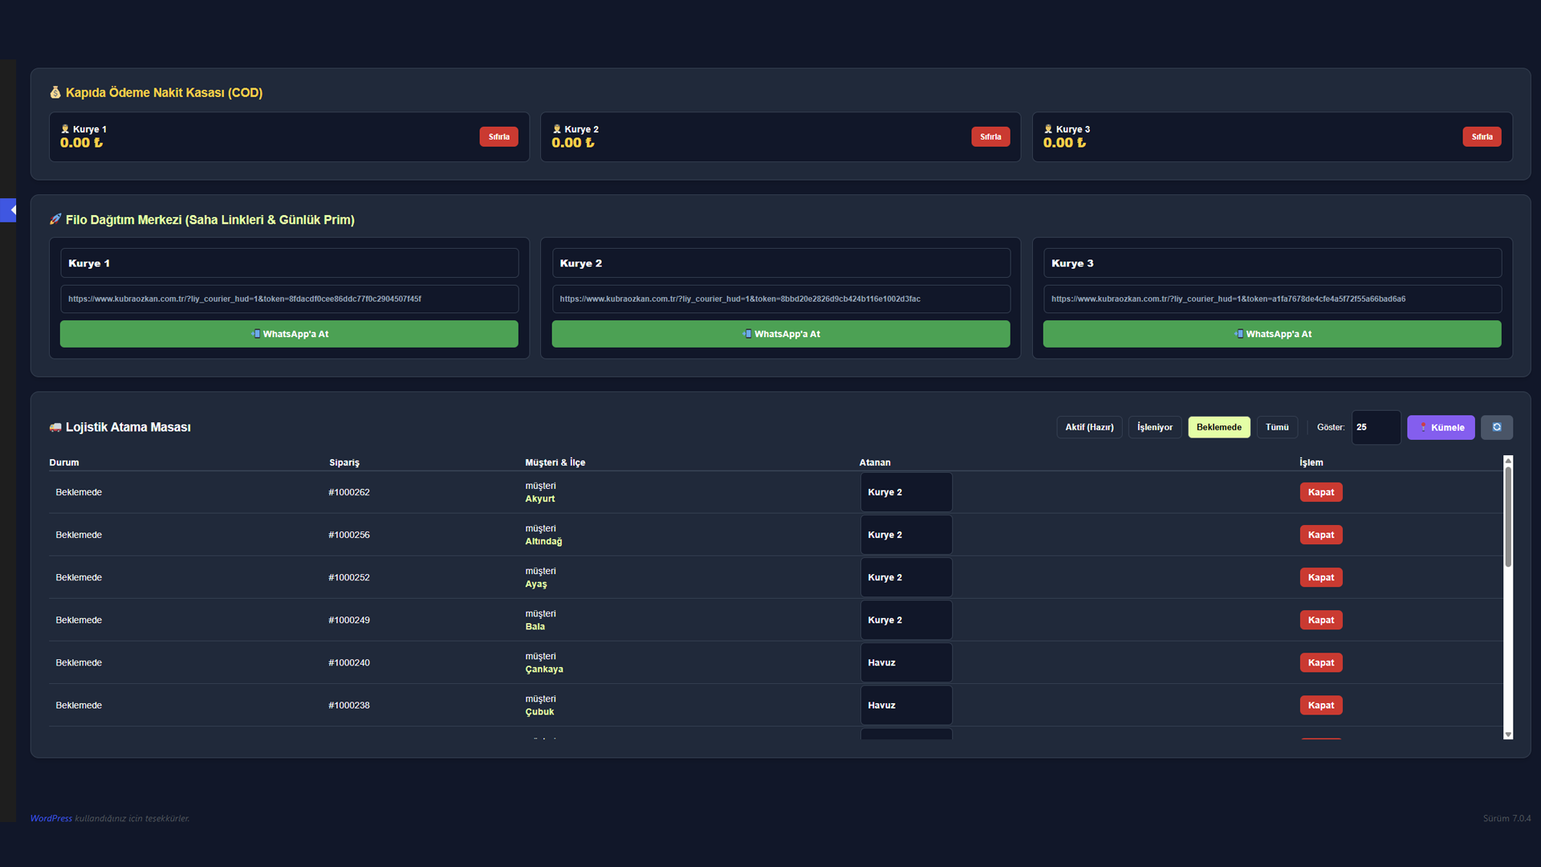Open assignee dropdown for order #1000238
The width and height of the screenshot is (1541, 867).
point(906,705)
